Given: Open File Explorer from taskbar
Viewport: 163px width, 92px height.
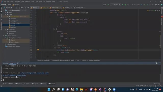Looking at the screenshot, I should [81, 89].
